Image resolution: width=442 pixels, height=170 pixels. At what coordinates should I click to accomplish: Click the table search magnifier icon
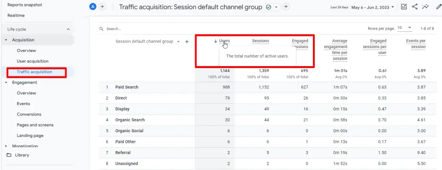pos(101,29)
